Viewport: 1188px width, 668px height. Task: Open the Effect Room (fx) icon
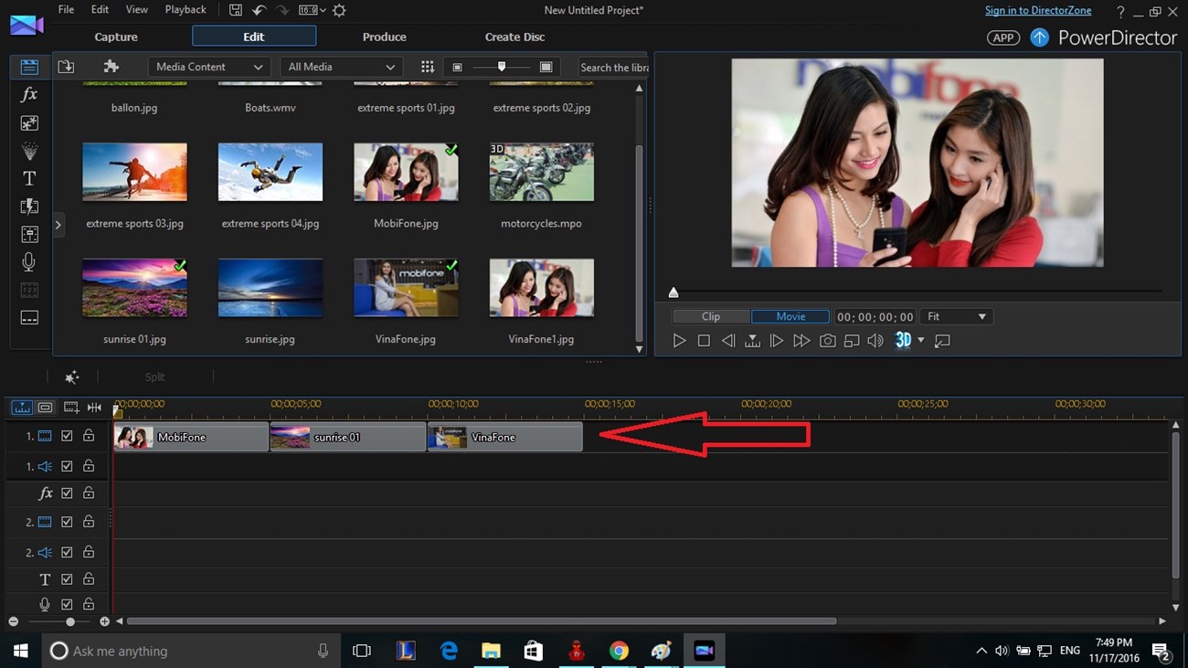point(29,95)
